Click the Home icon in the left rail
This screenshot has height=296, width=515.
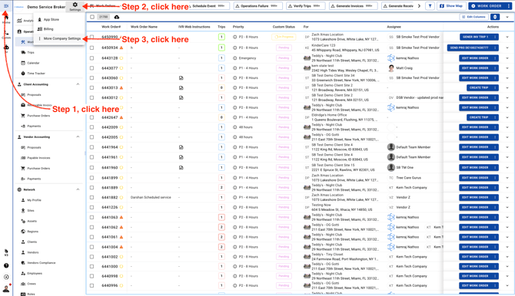pyautogui.click(x=6, y=18)
